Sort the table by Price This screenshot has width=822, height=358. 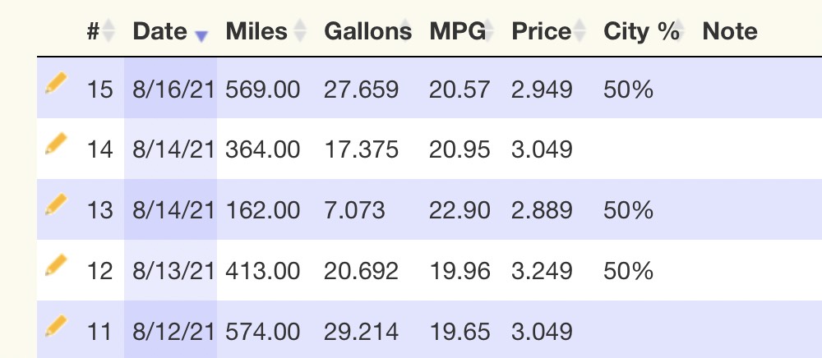pos(549,31)
